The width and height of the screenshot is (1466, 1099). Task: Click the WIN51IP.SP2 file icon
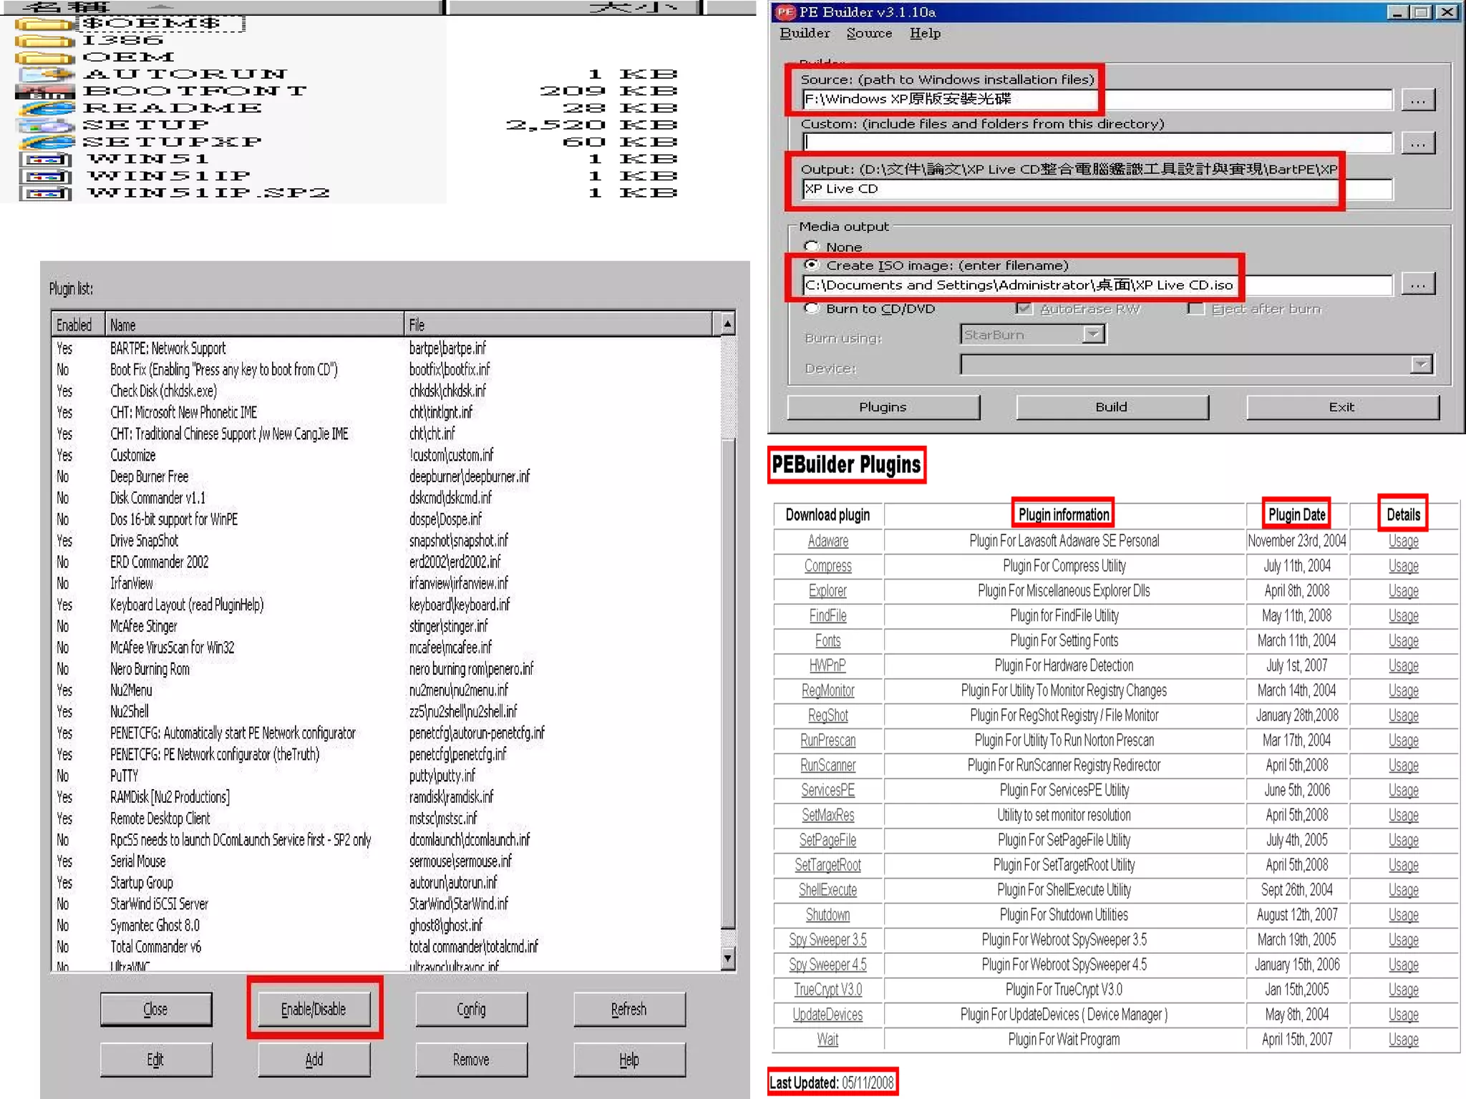point(45,193)
